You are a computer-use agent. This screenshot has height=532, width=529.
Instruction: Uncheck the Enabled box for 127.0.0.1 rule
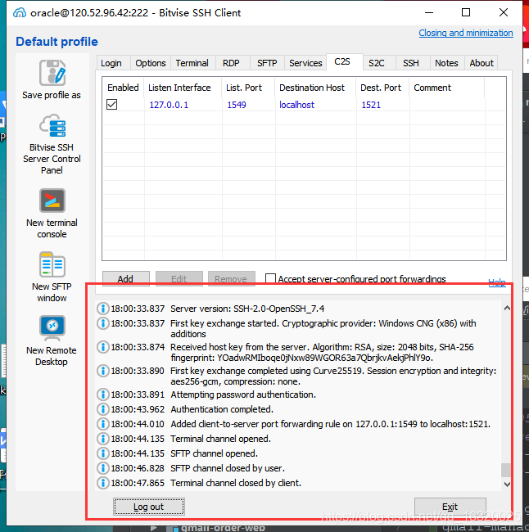[x=111, y=104]
